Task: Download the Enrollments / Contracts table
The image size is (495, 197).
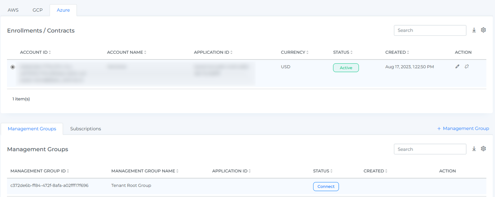Action: tap(474, 30)
